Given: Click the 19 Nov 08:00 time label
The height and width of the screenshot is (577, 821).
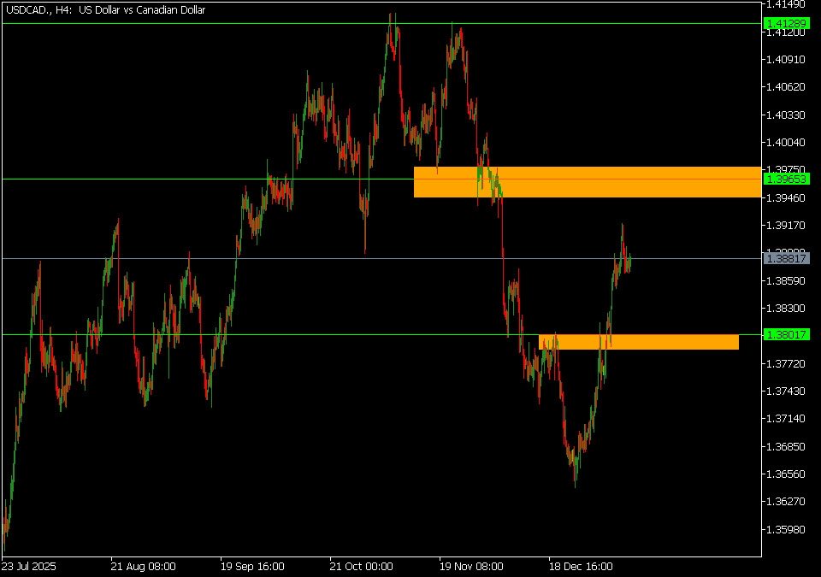Looking at the screenshot, I should 471,566.
